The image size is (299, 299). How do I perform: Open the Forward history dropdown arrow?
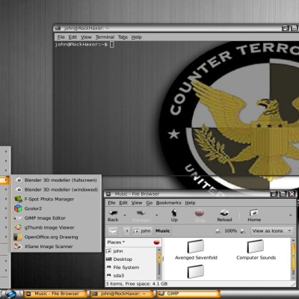coord(157,215)
